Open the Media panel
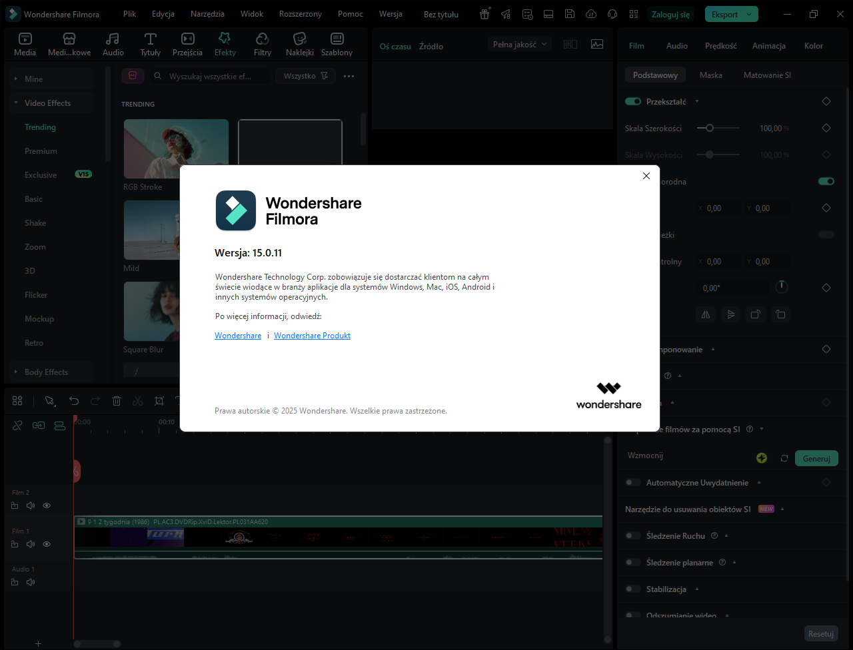Screen dimensions: 853x650 click(25, 44)
